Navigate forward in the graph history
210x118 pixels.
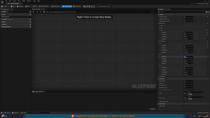pyautogui.click(x=41, y=12)
